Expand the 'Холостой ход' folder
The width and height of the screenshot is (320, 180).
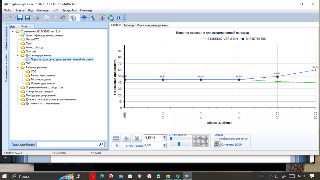point(18,47)
